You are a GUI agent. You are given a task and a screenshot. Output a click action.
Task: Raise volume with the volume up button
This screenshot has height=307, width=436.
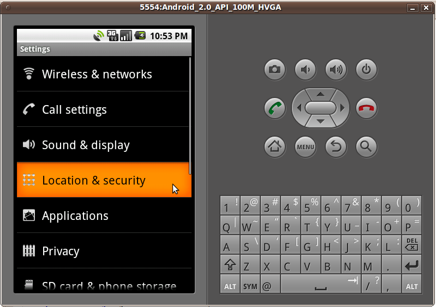pyautogui.click(x=336, y=69)
